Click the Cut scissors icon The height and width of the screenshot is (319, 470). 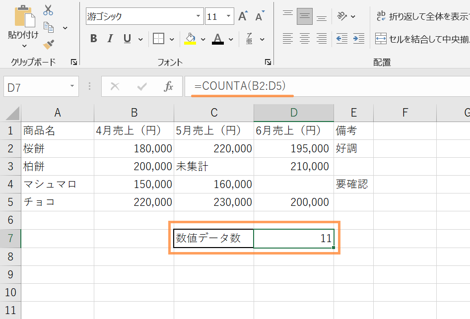[x=48, y=10]
